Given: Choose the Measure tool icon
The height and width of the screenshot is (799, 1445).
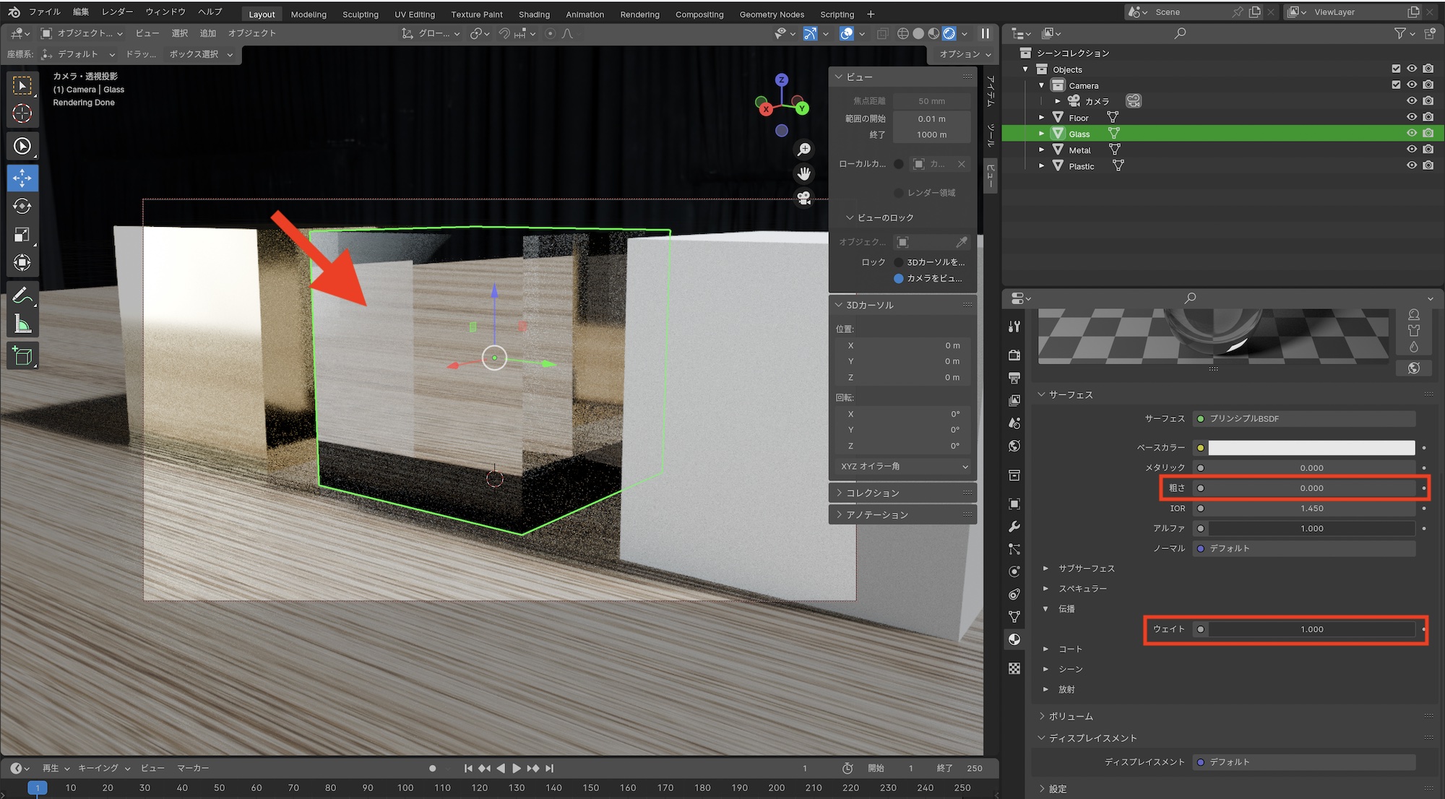Looking at the screenshot, I should (x=22, y=324).
